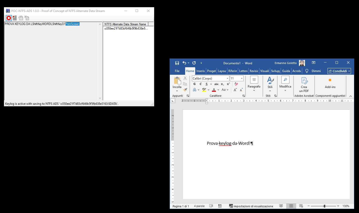
Task: Select the ADS stream entry c050ee21f7d83cf...
Action: (x=126, y=28)
